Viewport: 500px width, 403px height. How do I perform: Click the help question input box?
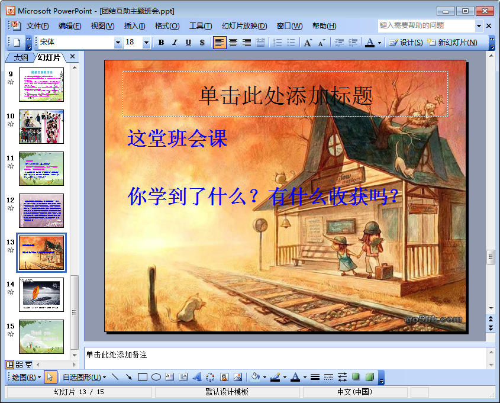427,25
